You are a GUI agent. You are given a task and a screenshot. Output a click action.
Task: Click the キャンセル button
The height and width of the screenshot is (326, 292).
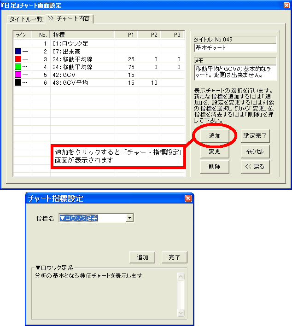click(x=255, y=151)
